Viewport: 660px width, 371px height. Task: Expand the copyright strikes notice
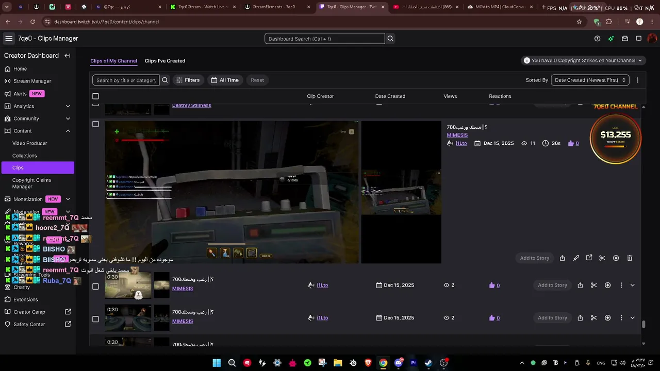[582, 60]
